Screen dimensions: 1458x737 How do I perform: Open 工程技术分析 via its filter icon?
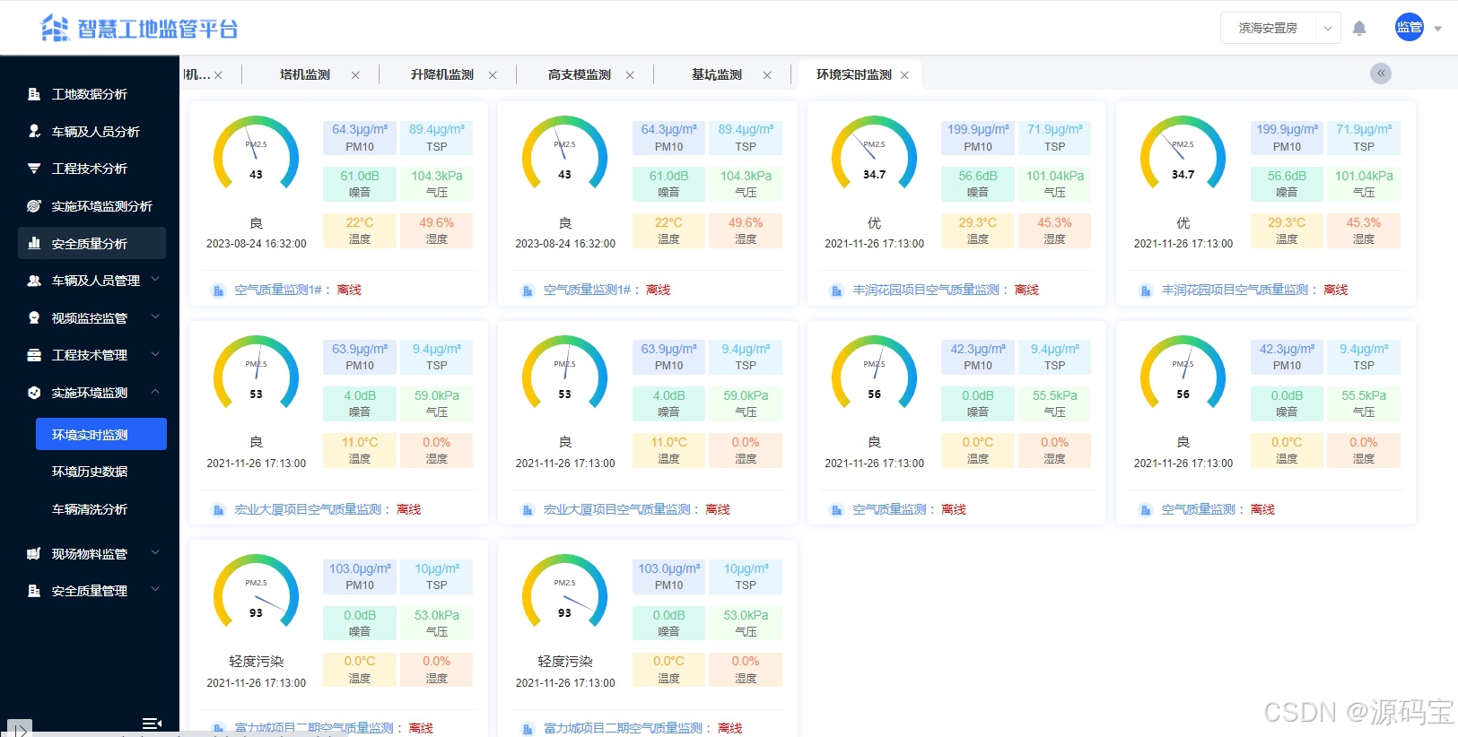point(34,169)
